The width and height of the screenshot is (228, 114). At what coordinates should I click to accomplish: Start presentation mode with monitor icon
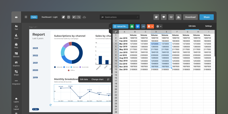click(x=171, y=17)
